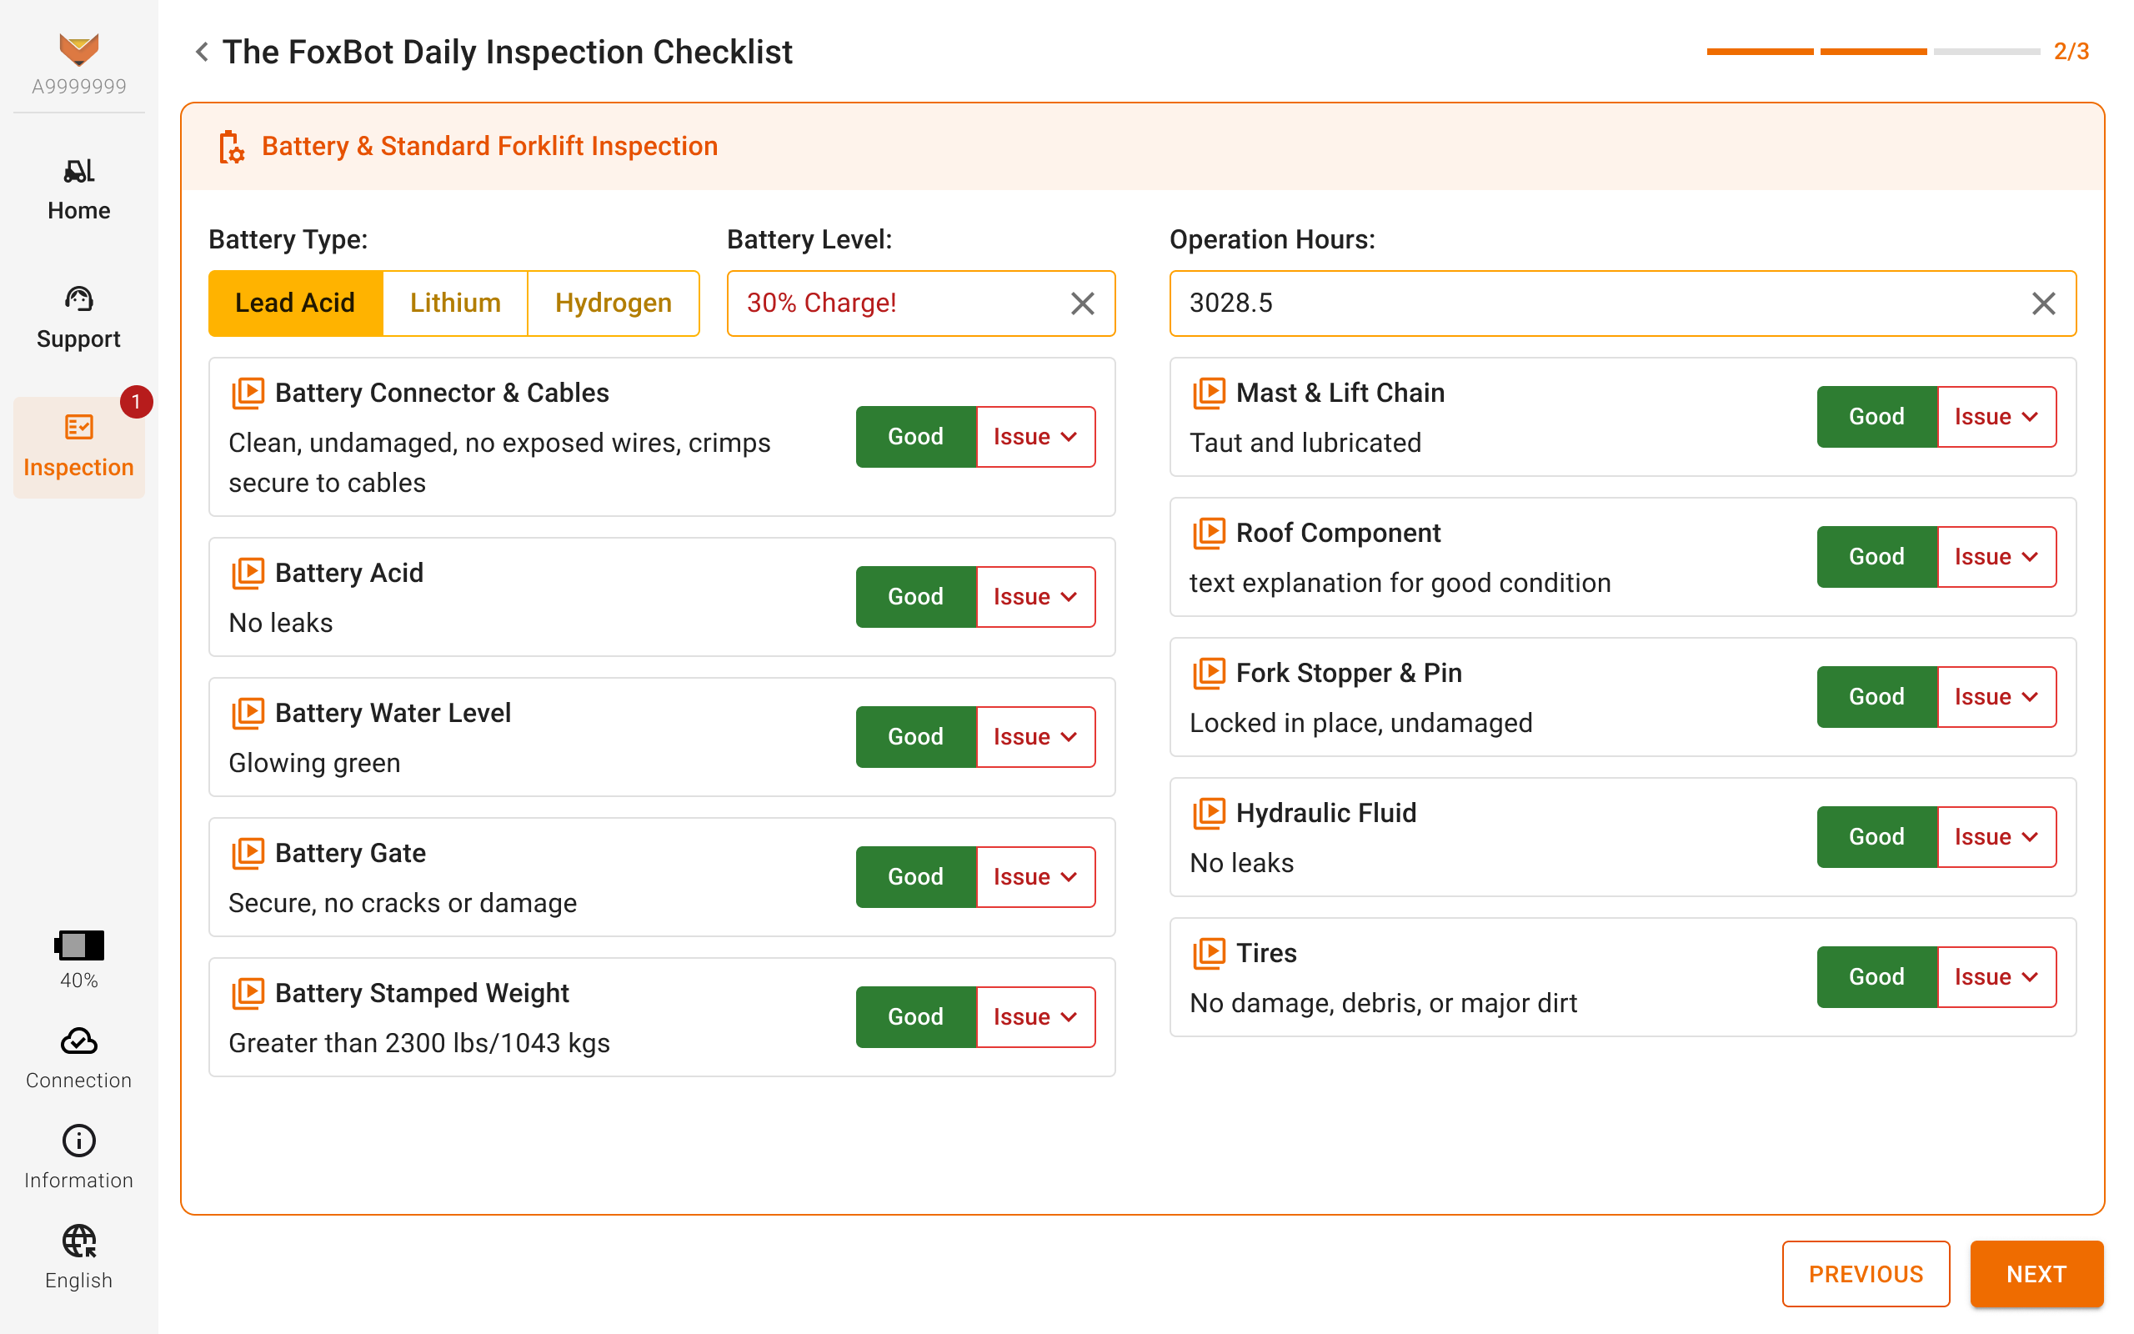Expand Issue dropdown for Battery Stamped Weight

(x=1035, y=1016)
